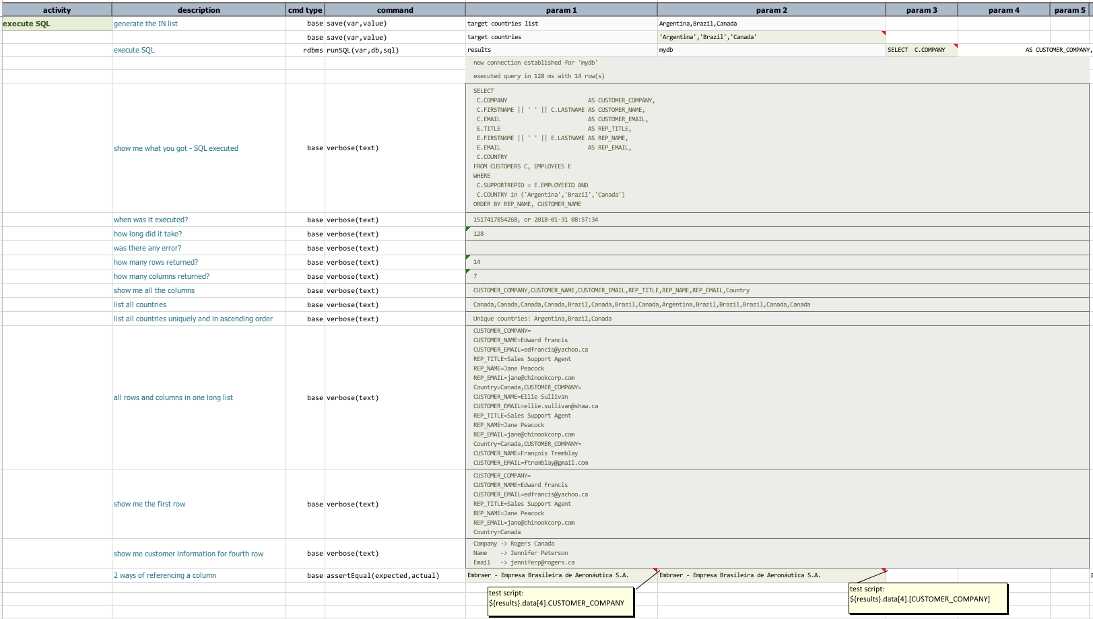Select the 'how many rows returned?' cell
1093x619 pixels.
pyautogui.click(x=199, y=262)
